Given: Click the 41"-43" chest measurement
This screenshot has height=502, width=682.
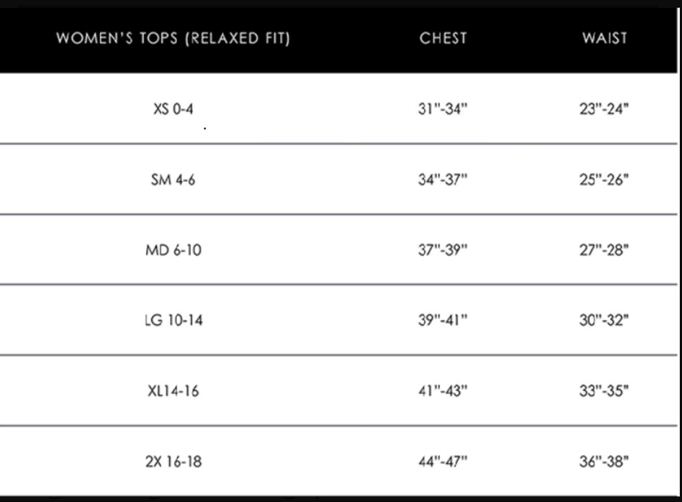Looking at the screenshot, I should tap(443, 391).
